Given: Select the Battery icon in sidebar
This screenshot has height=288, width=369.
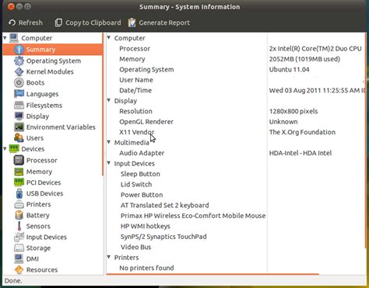Looking at the screenshot, I should click(19, 215).
